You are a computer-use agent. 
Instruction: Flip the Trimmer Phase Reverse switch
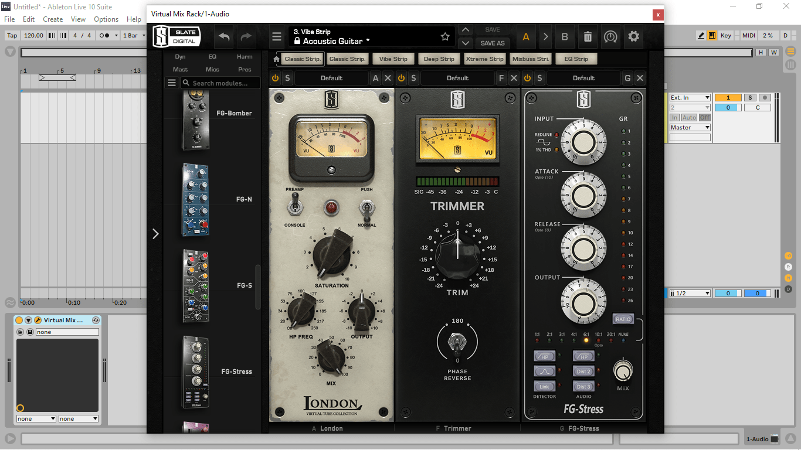[x=457, y=342]
